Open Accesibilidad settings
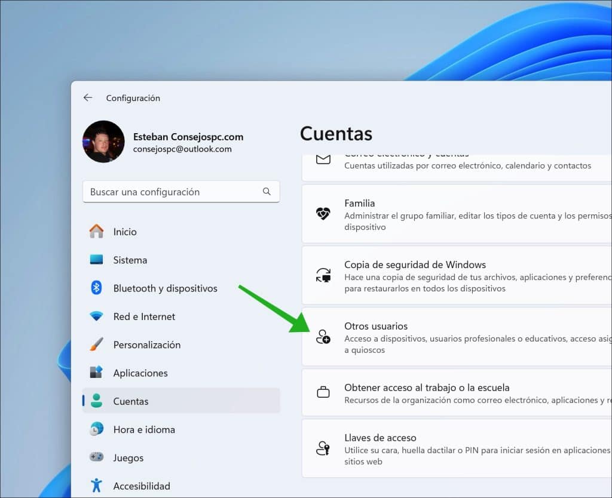Screen dimensions: 612x498 click(181, 486)
